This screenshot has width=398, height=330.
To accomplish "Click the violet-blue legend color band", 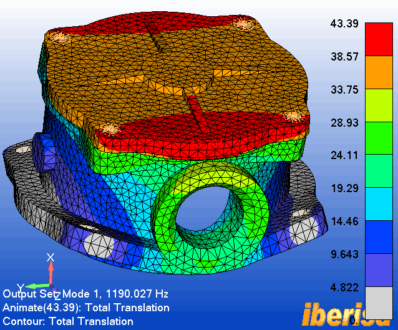I will click(379, 270).
